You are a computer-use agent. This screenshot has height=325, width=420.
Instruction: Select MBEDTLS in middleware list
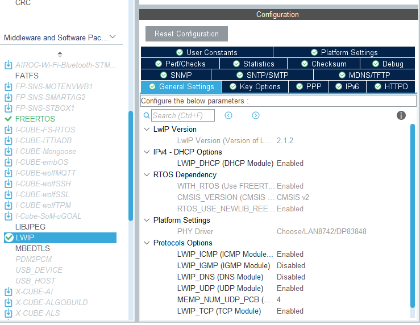coord(32,248)
